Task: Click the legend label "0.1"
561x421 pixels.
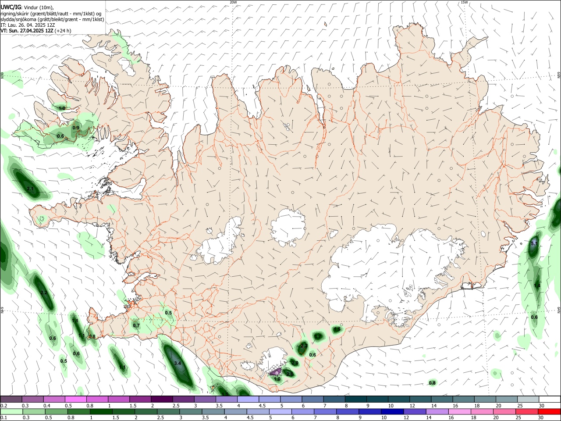Action: (x=4, y=417)
